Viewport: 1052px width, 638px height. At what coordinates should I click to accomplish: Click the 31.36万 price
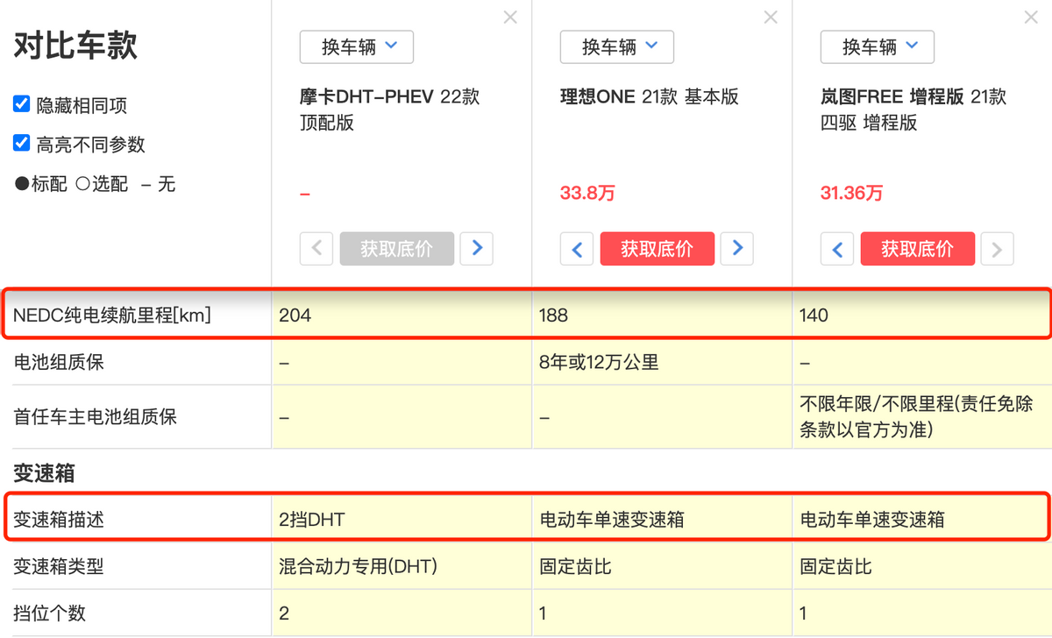pyautogui.click(x=852, y=194)
